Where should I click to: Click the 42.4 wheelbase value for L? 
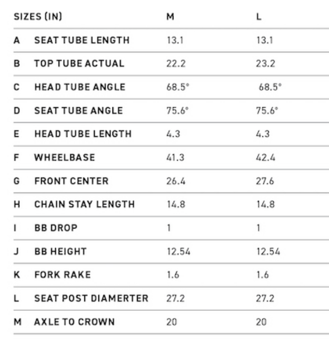(265, 157)
